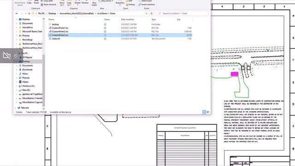The width and height of the screenshot is (295, 166).
Task: Click Pin to Quick access
Action: [20, 3]
